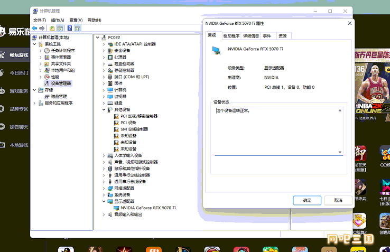Select 计算机管理(本地) root item

pos(54,38)
